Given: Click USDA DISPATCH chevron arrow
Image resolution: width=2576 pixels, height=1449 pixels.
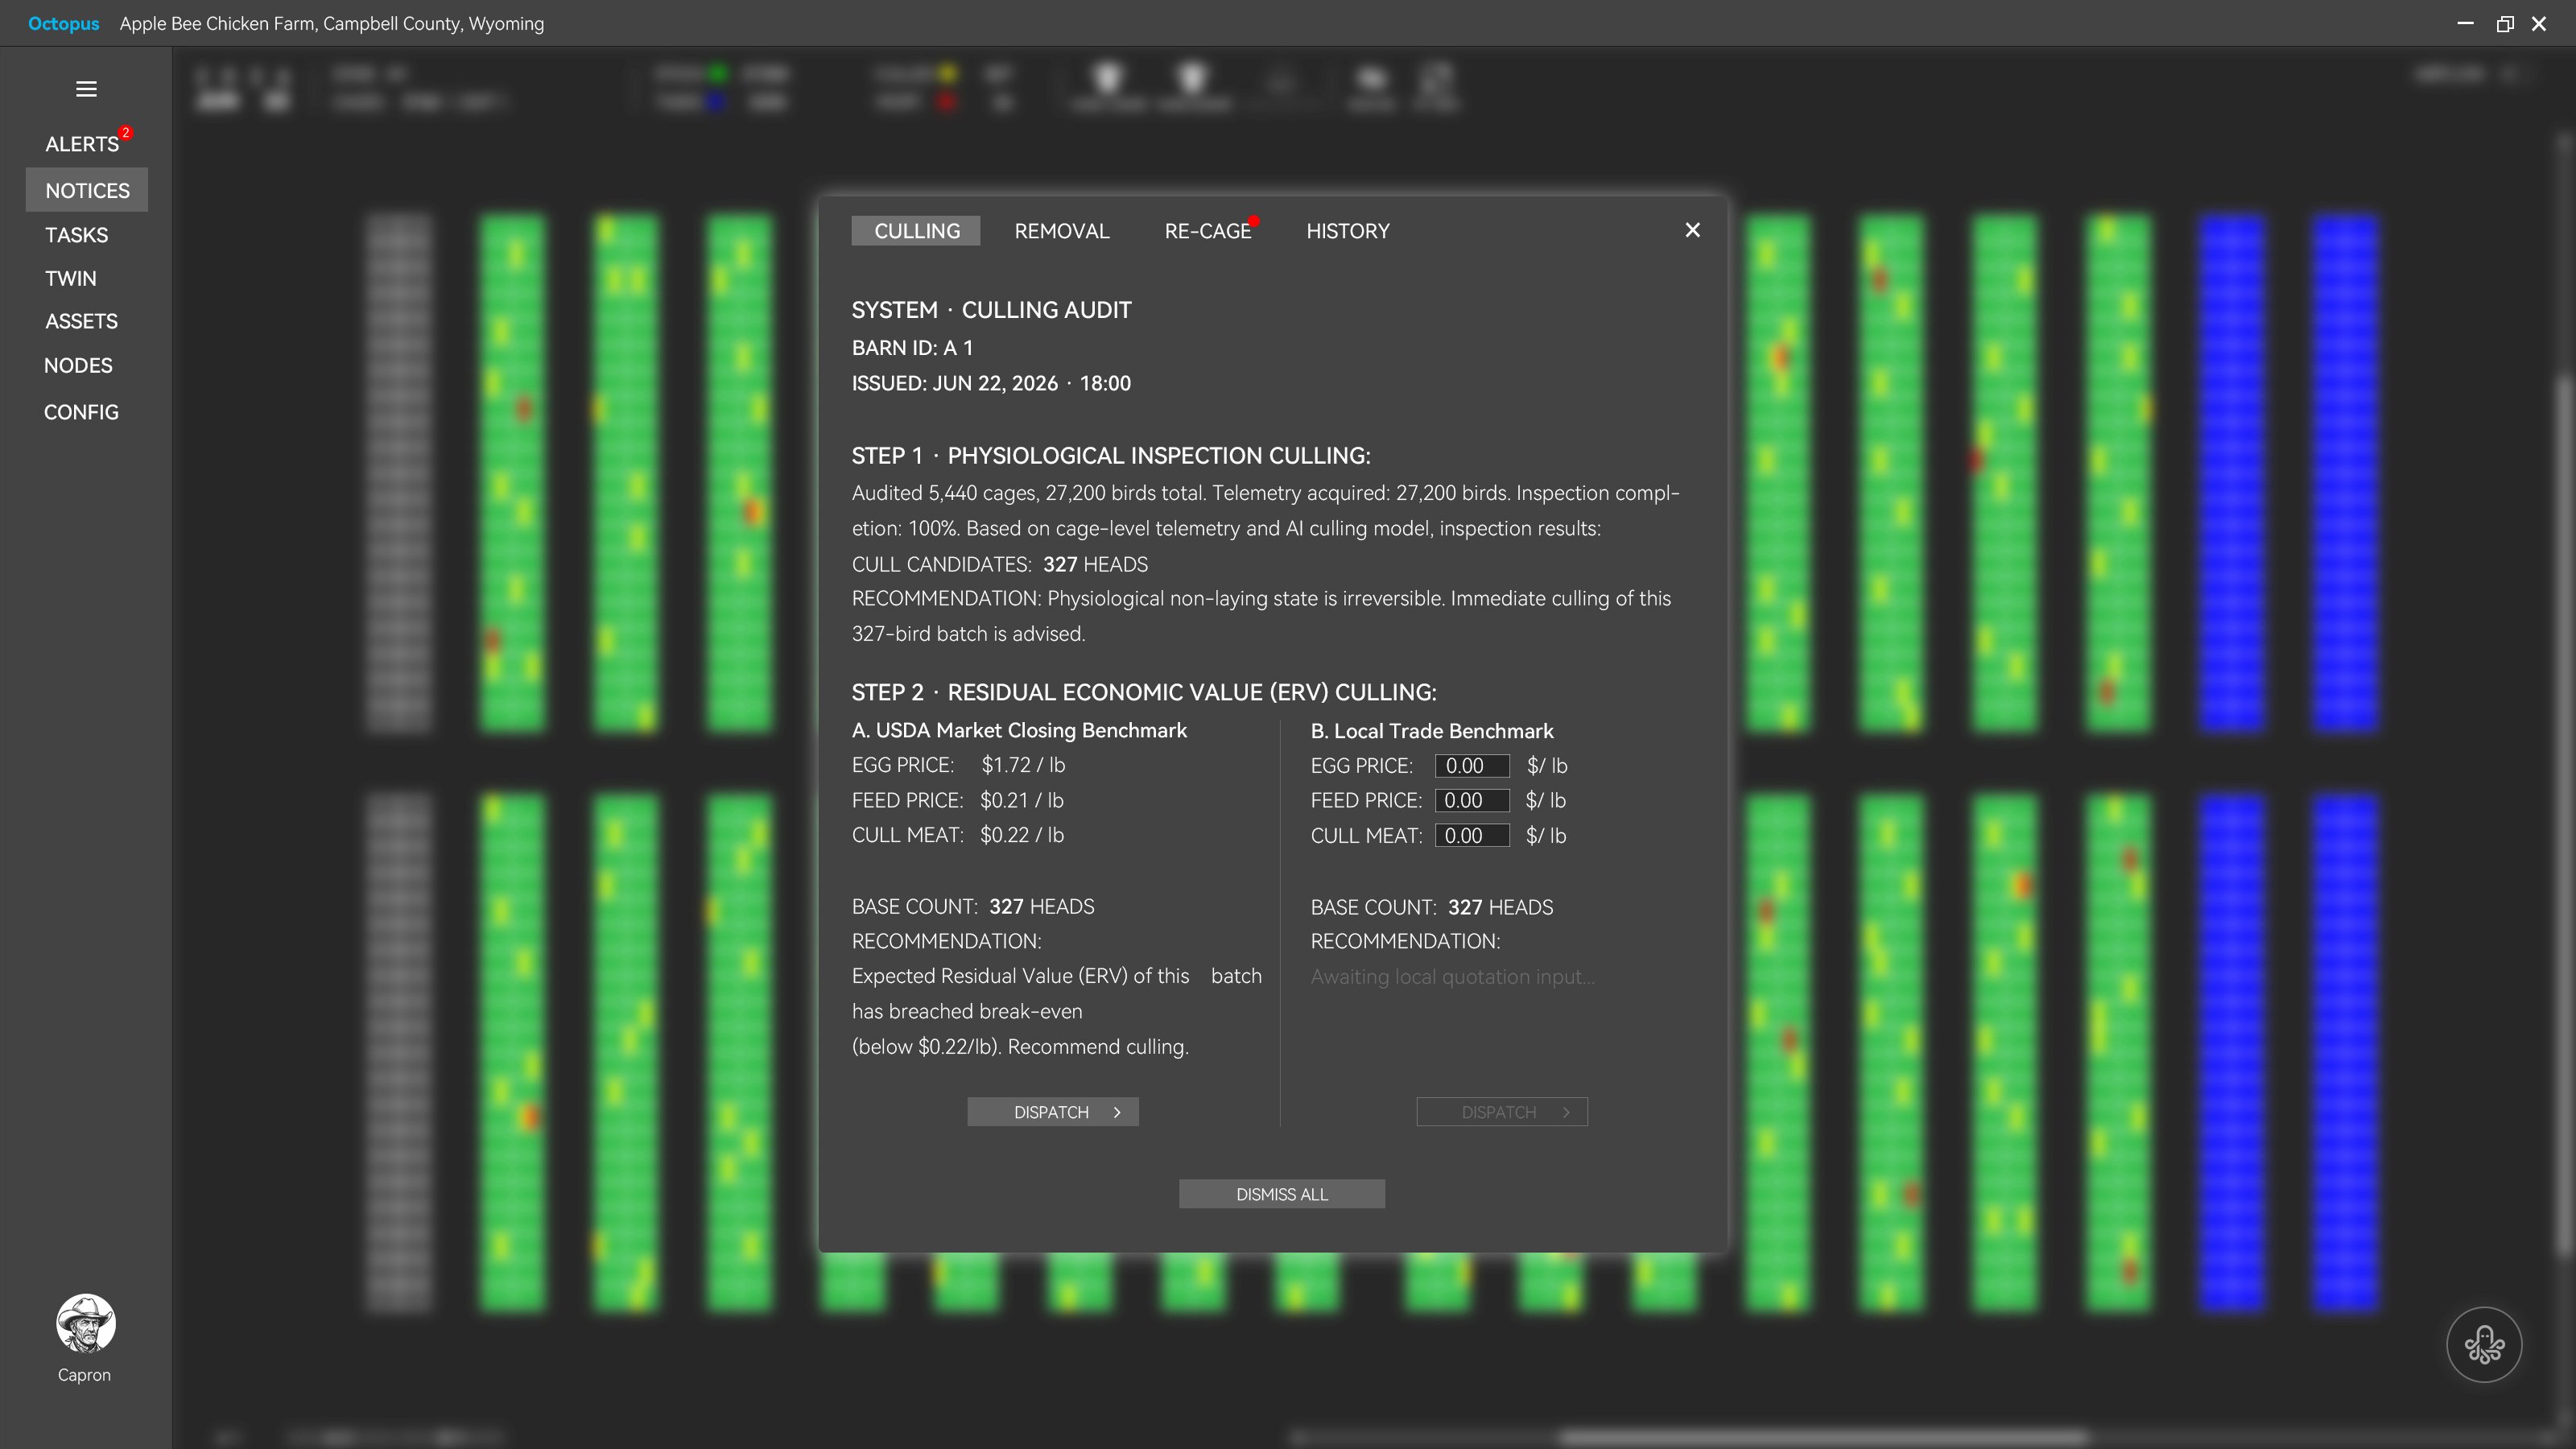Looking at the screenshot, I should [x=1117, y=1112].
